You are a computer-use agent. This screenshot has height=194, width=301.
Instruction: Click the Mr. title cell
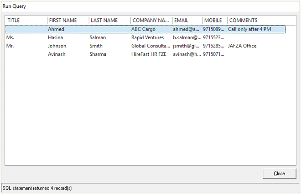point(11,46)
